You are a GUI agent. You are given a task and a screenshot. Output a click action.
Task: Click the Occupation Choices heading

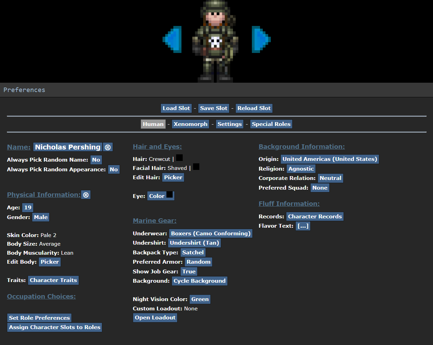[41, 297]
